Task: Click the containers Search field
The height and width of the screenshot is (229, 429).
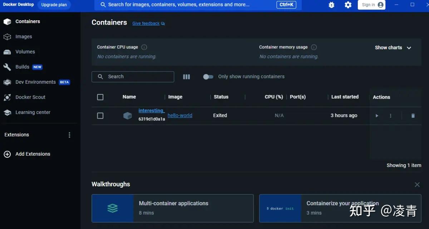Action: (133, 77)
